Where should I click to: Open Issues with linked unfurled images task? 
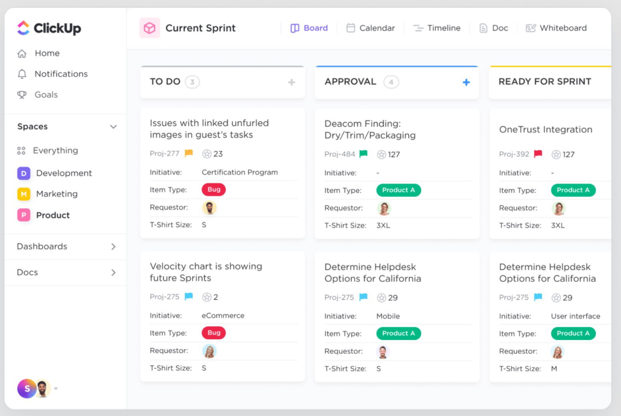209,129
